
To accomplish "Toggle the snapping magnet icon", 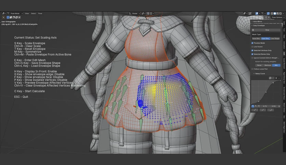I will pos(148,13).
